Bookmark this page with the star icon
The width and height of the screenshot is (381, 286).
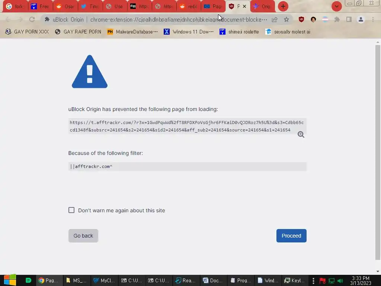coord(286,19)
